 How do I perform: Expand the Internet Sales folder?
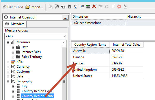[x=13, y=52]
